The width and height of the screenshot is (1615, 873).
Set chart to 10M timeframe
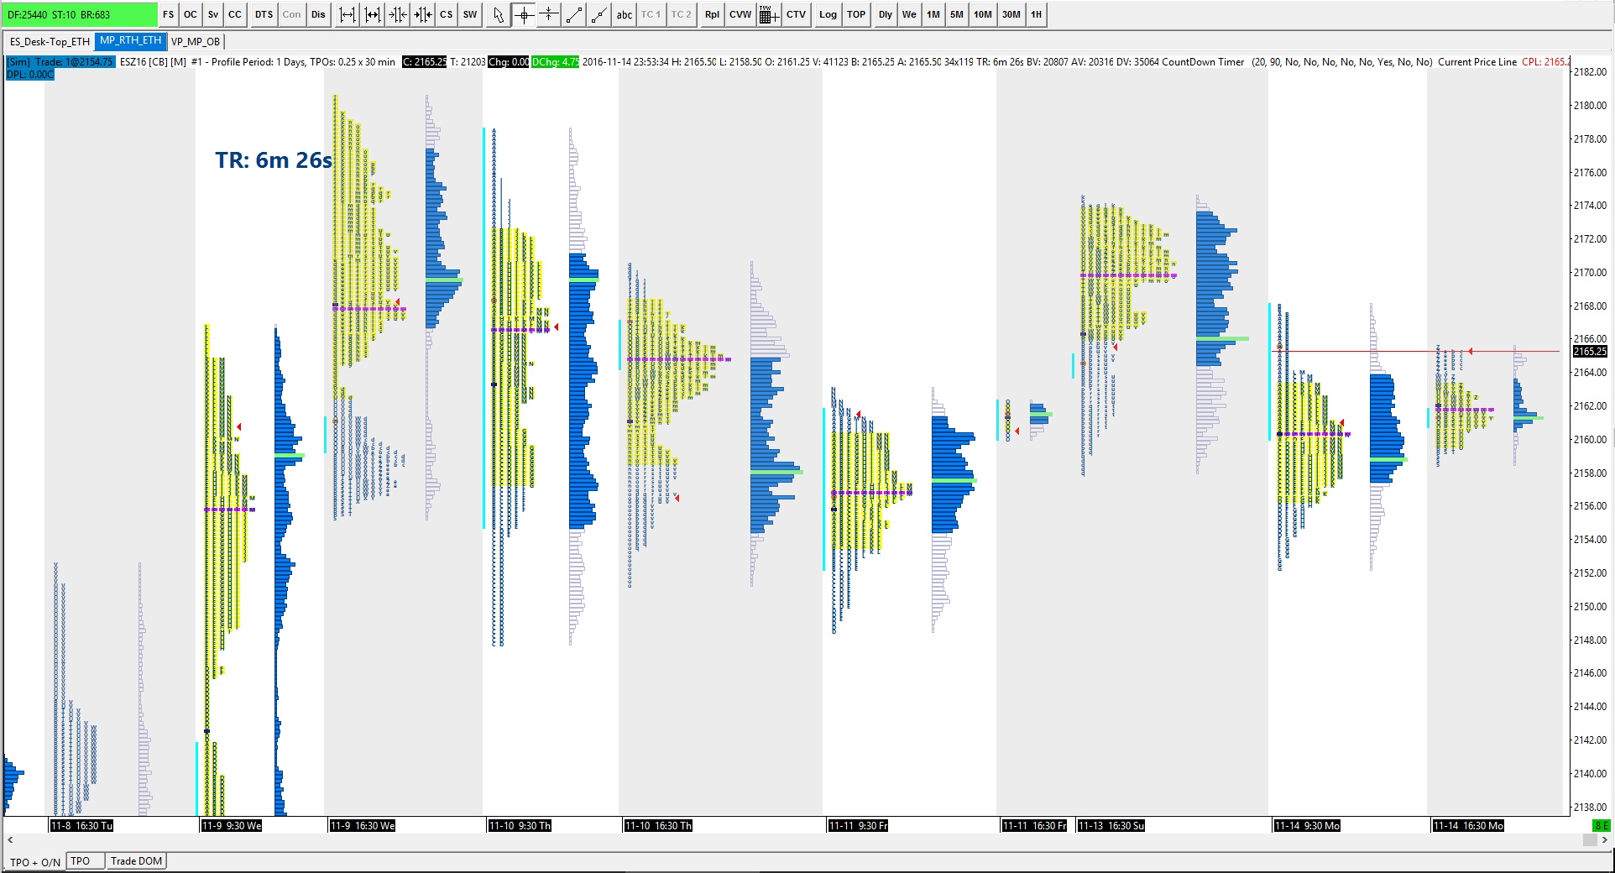click(983, 15)
